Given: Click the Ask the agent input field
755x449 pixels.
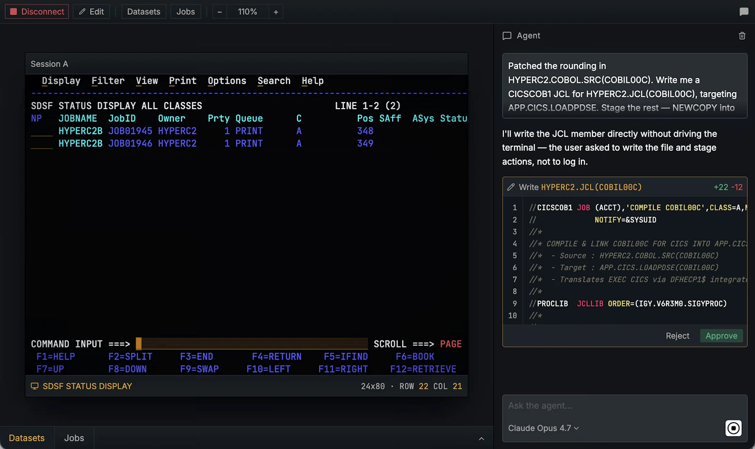Looking at the screenshot, I should pyautogui.click(x=625, y=406).
